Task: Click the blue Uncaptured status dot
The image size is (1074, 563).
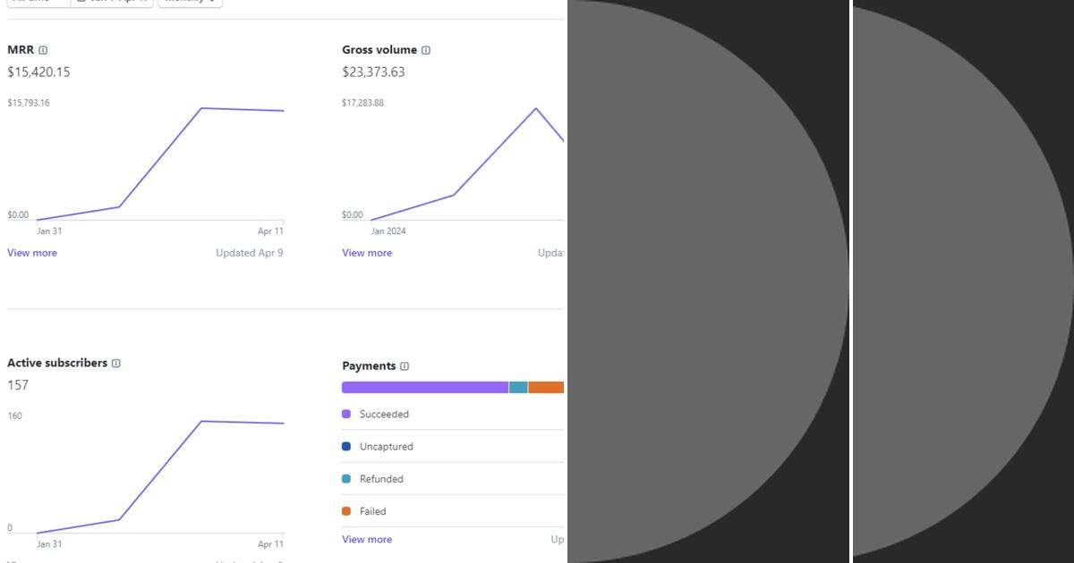Action: (x=347, y=446)
